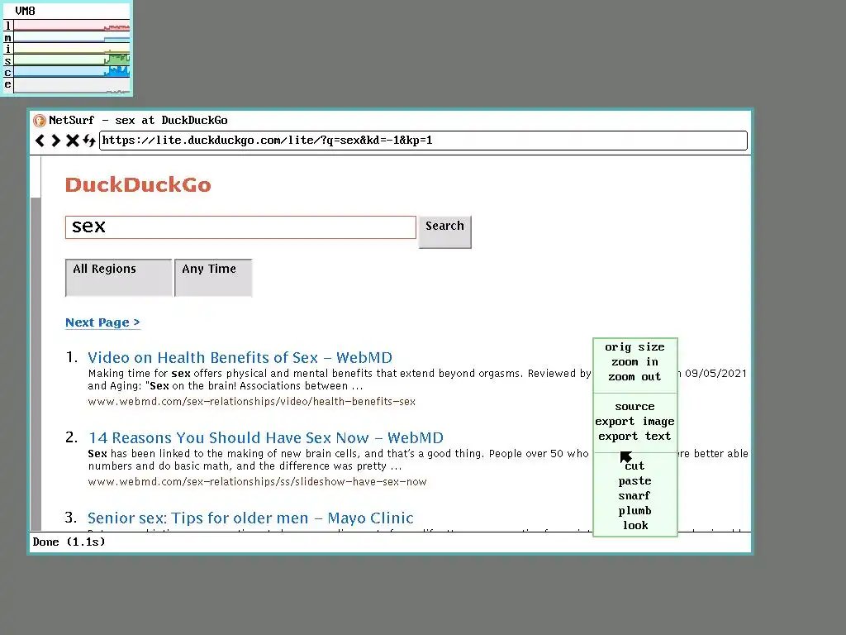Choose zoom out from the context menu
This screenshot has height=635, width=846.
tap(634, 377)
